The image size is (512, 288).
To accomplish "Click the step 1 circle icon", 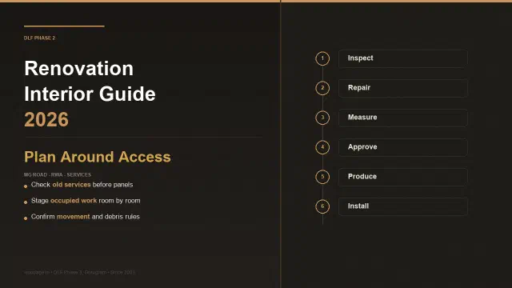I will (x=322, y=58).
